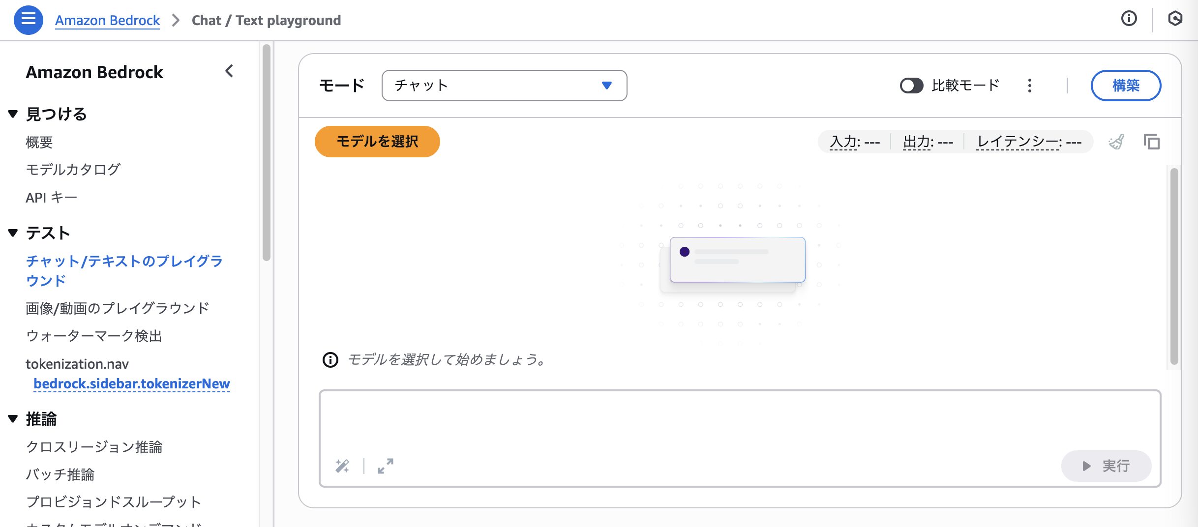Click the magic wand prompt icon

click(342, 466)
